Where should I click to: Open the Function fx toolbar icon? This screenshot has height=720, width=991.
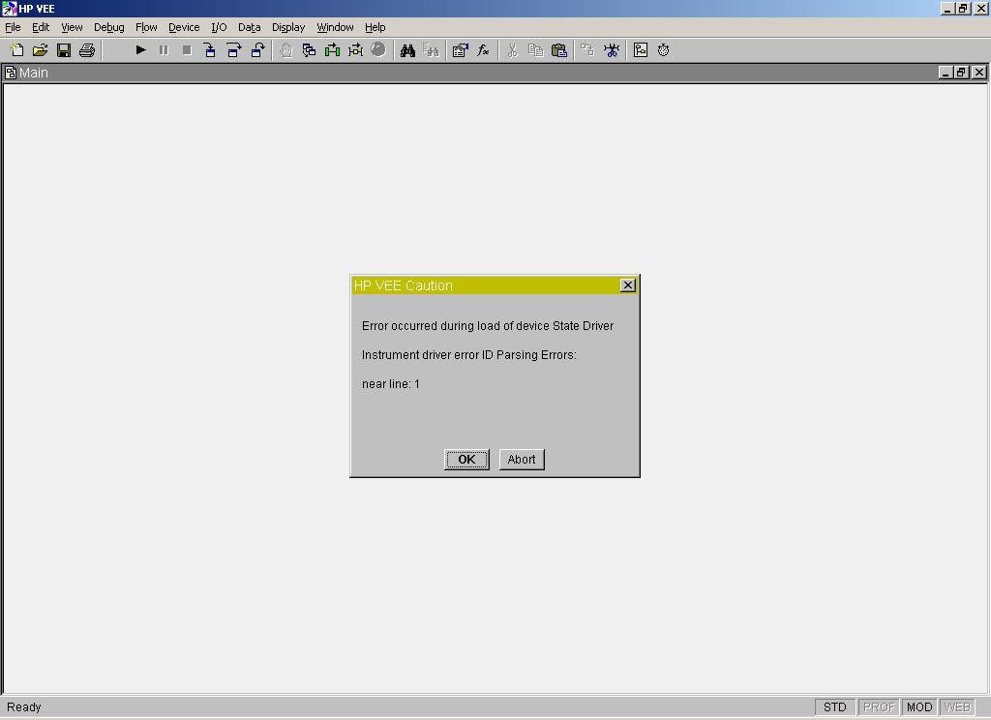[483, 50]
